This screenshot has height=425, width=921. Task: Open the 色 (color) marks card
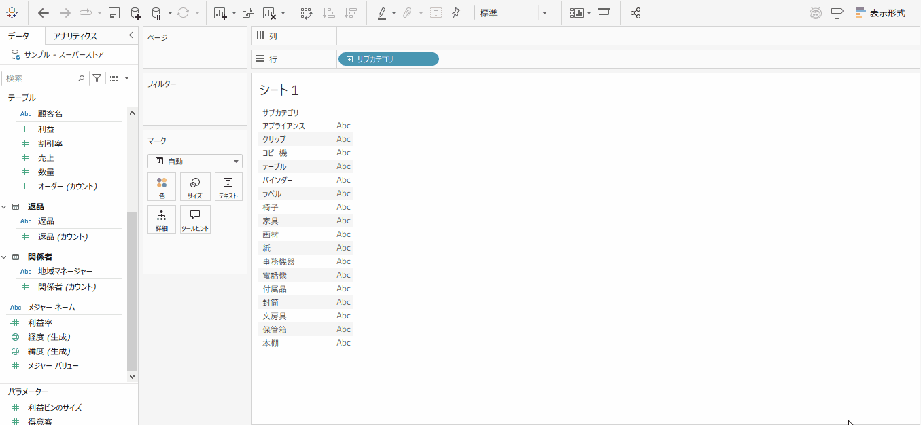[x=162, y=187]
